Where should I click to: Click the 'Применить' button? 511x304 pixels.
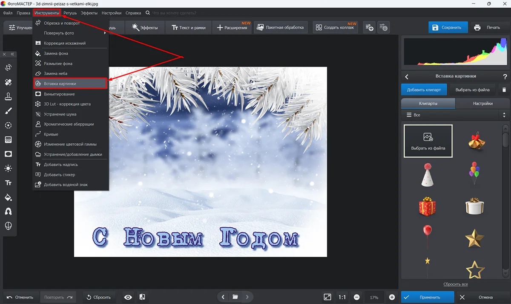(427, 297)
